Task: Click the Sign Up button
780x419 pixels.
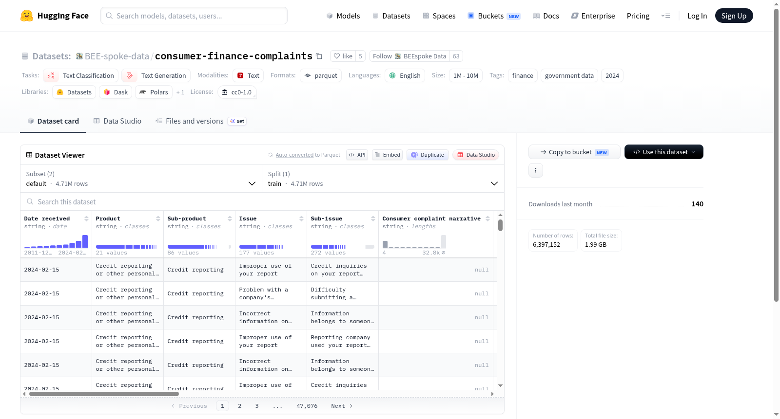Action: point(734,16)
